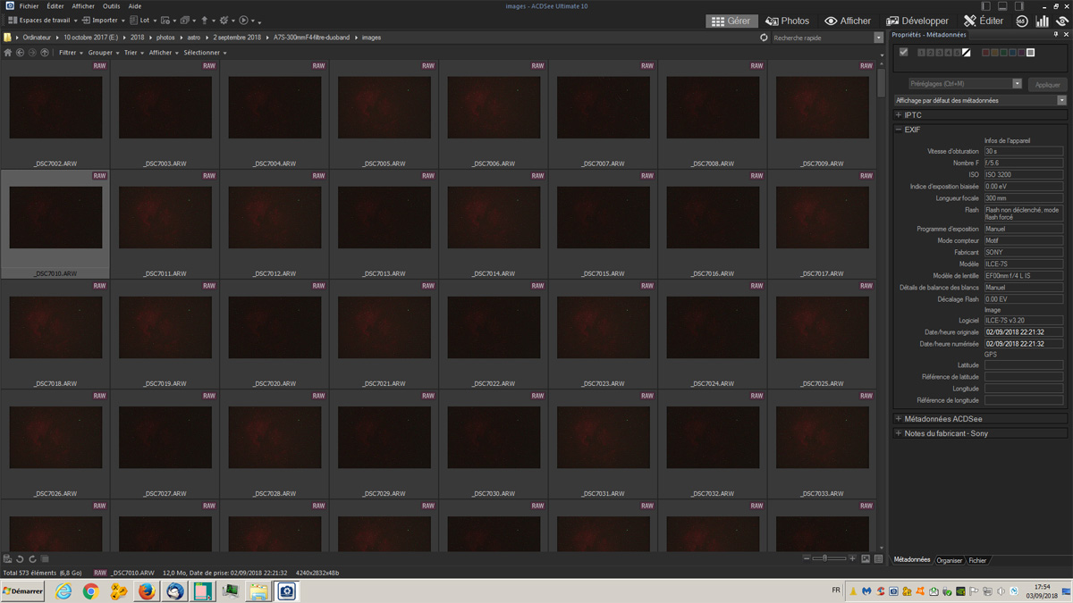This screenshot has height=603, width=1073.
Task: Select the _DSC7014.ARW thumbnail
Action: (494, 224)
